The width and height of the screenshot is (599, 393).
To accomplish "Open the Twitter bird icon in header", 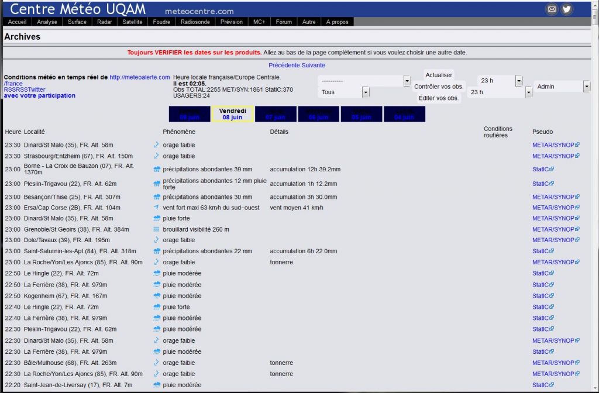I will tap(566, 9).
